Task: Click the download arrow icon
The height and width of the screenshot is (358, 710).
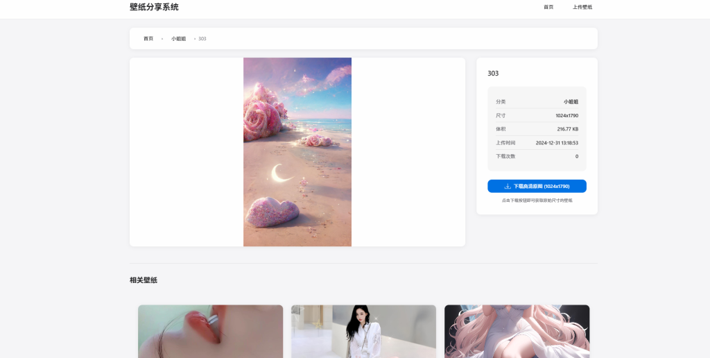Action: point(508,186)
